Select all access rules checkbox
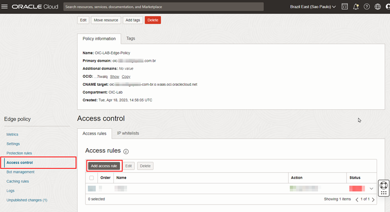Screen dimensions: 390x212 (x=91, y=178)
